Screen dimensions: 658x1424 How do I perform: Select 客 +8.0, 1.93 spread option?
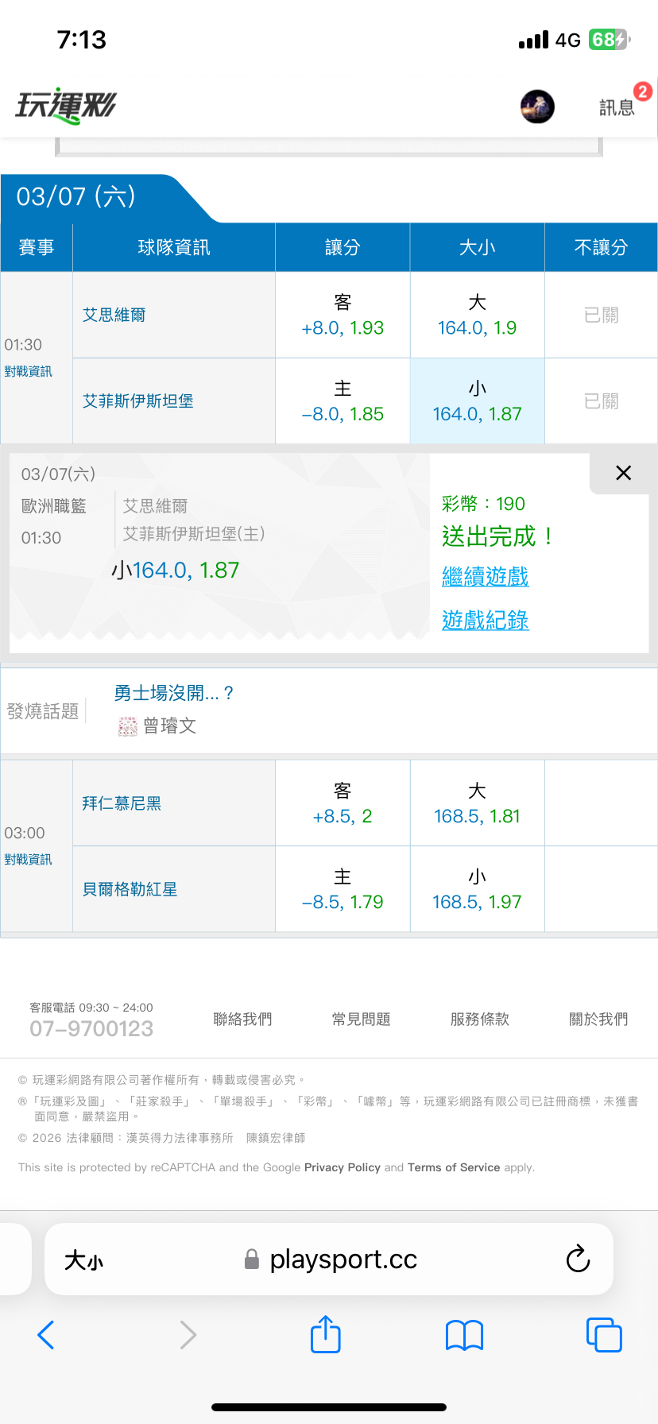(343, 315)
